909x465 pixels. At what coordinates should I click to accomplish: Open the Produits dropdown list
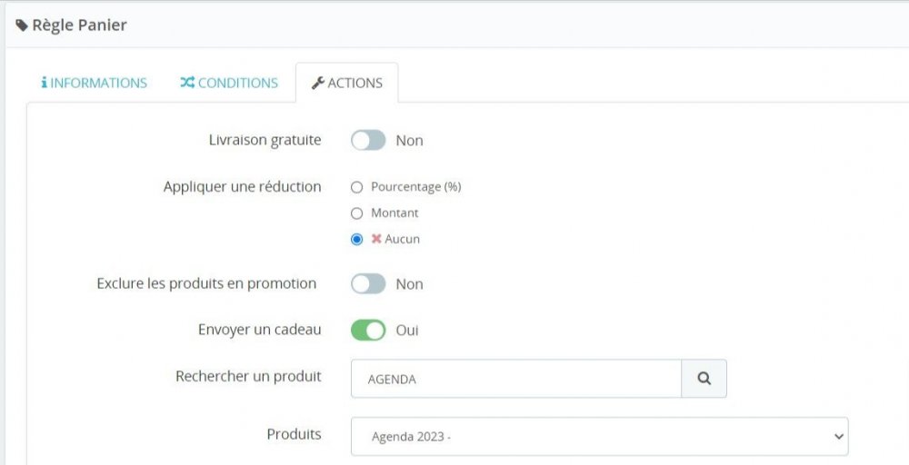coord(599,437)
